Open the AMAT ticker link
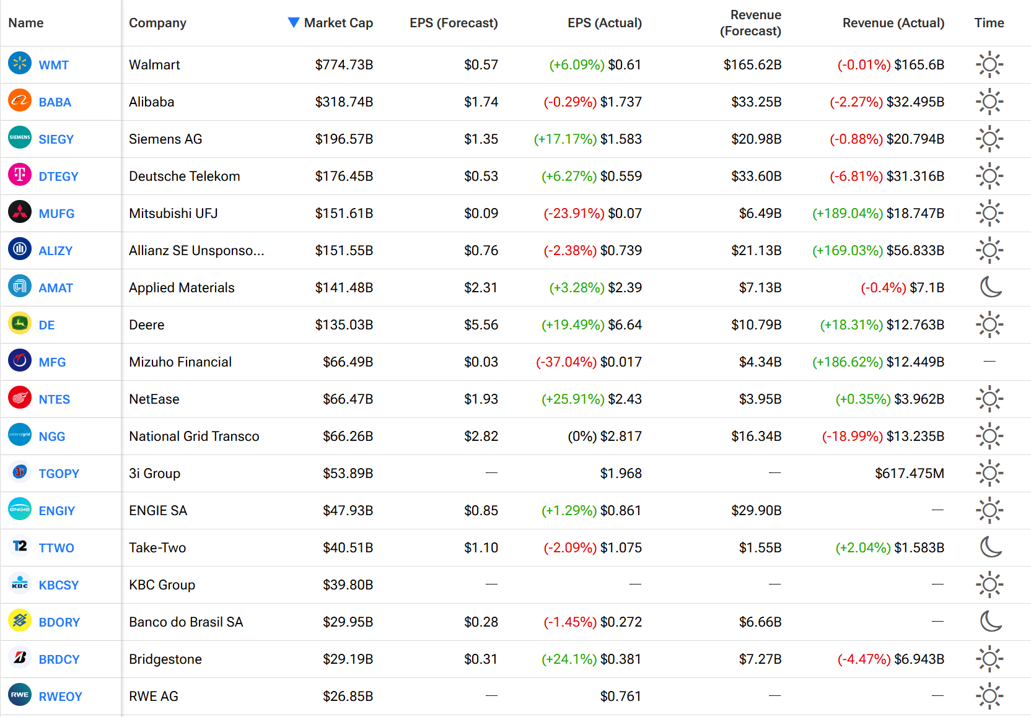 pyautogui.click(x=56, y=288)
